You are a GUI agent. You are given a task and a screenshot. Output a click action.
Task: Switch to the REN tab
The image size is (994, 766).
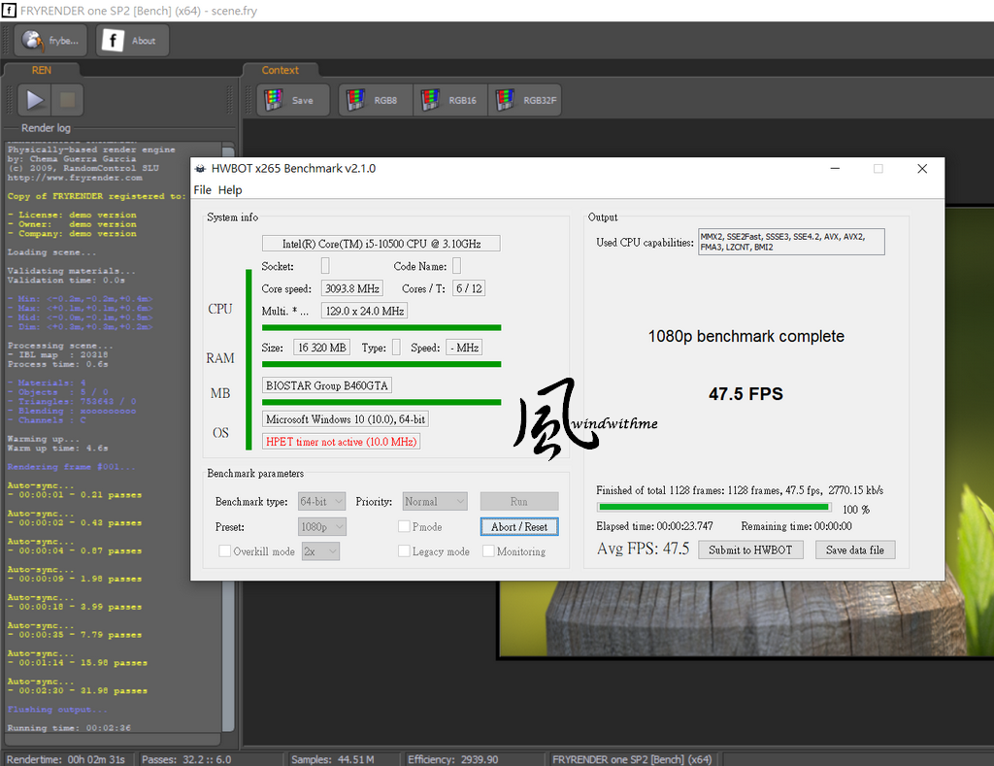(x=41, y=70)
